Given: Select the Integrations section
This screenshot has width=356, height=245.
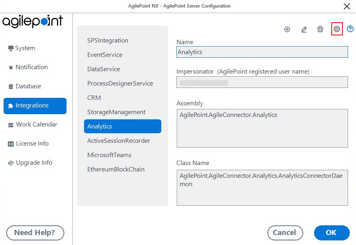Looking at the screenshot, I should (35, 106).
